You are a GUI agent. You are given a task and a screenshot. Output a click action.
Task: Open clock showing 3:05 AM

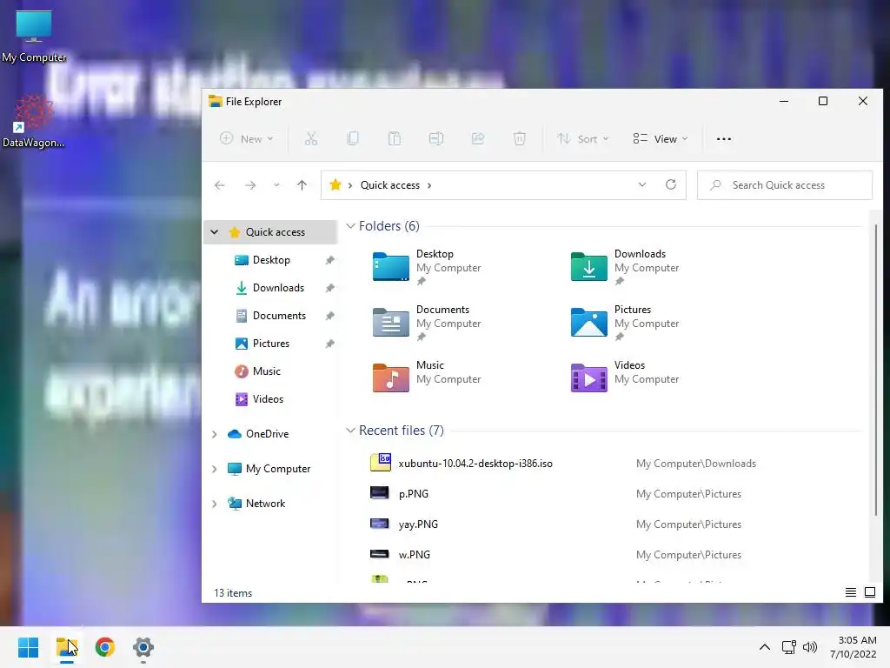(x=853, y=647)
